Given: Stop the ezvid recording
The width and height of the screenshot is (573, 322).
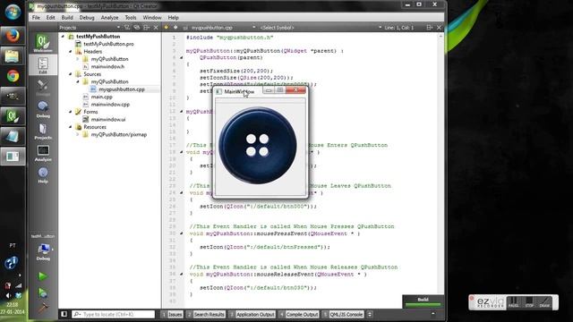Looking at the screenshot, I should [x=529, y=302].
